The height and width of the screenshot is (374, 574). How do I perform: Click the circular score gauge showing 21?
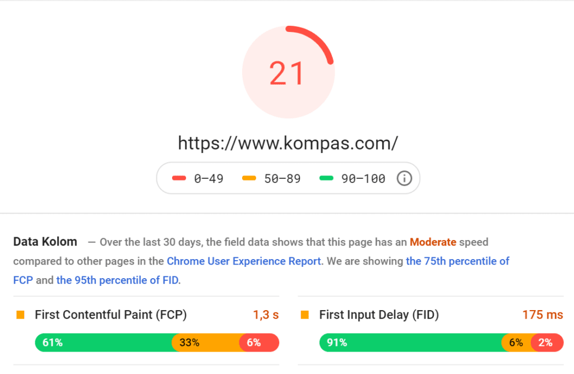pos(288,73)
